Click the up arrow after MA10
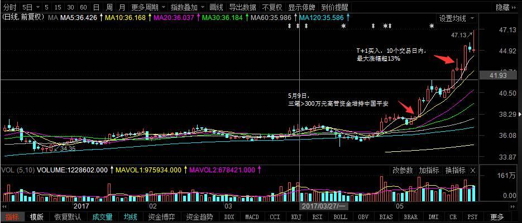This screenshot has width=522, height=223. [x=149, y=18]
